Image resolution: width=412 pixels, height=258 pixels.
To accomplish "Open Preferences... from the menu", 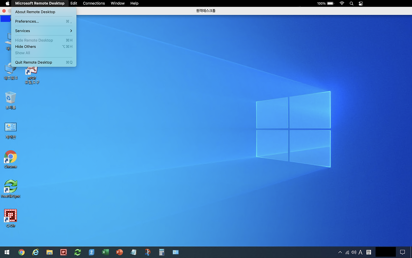I will coord(43,21).
